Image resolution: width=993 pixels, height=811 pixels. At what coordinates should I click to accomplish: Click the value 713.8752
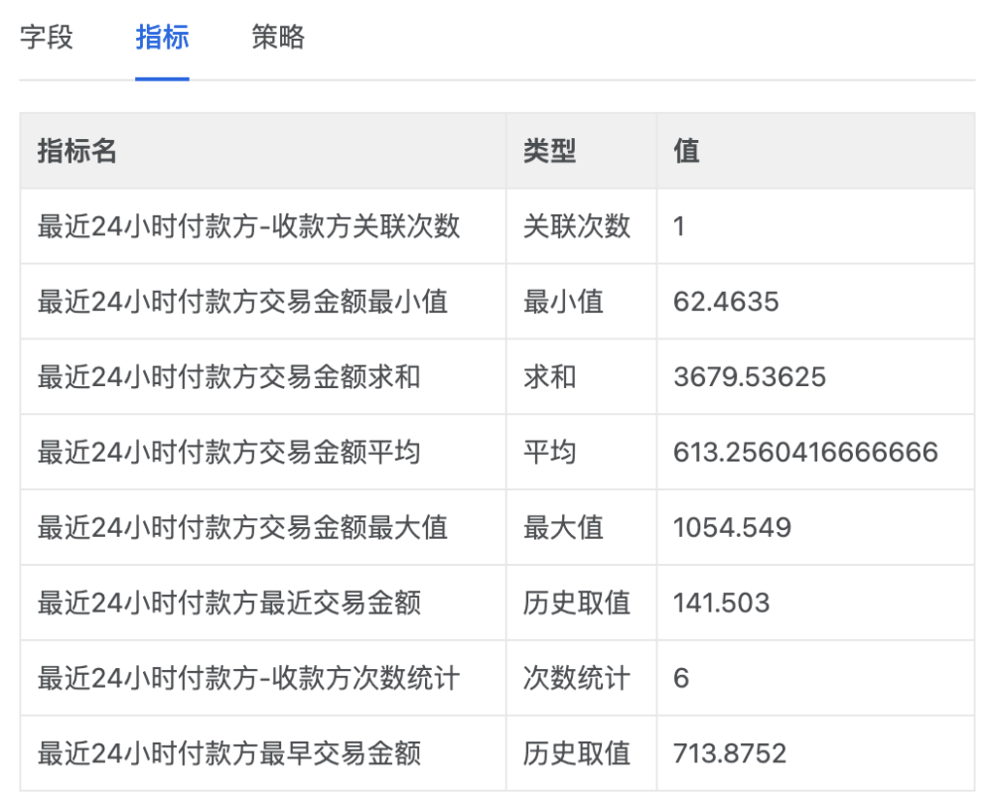tap(730, 753)
